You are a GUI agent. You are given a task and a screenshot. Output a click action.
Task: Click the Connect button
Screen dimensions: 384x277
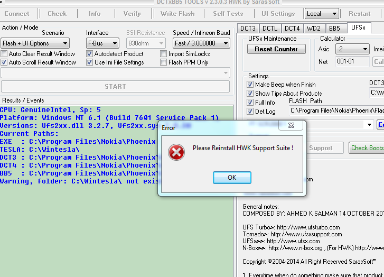17,14
